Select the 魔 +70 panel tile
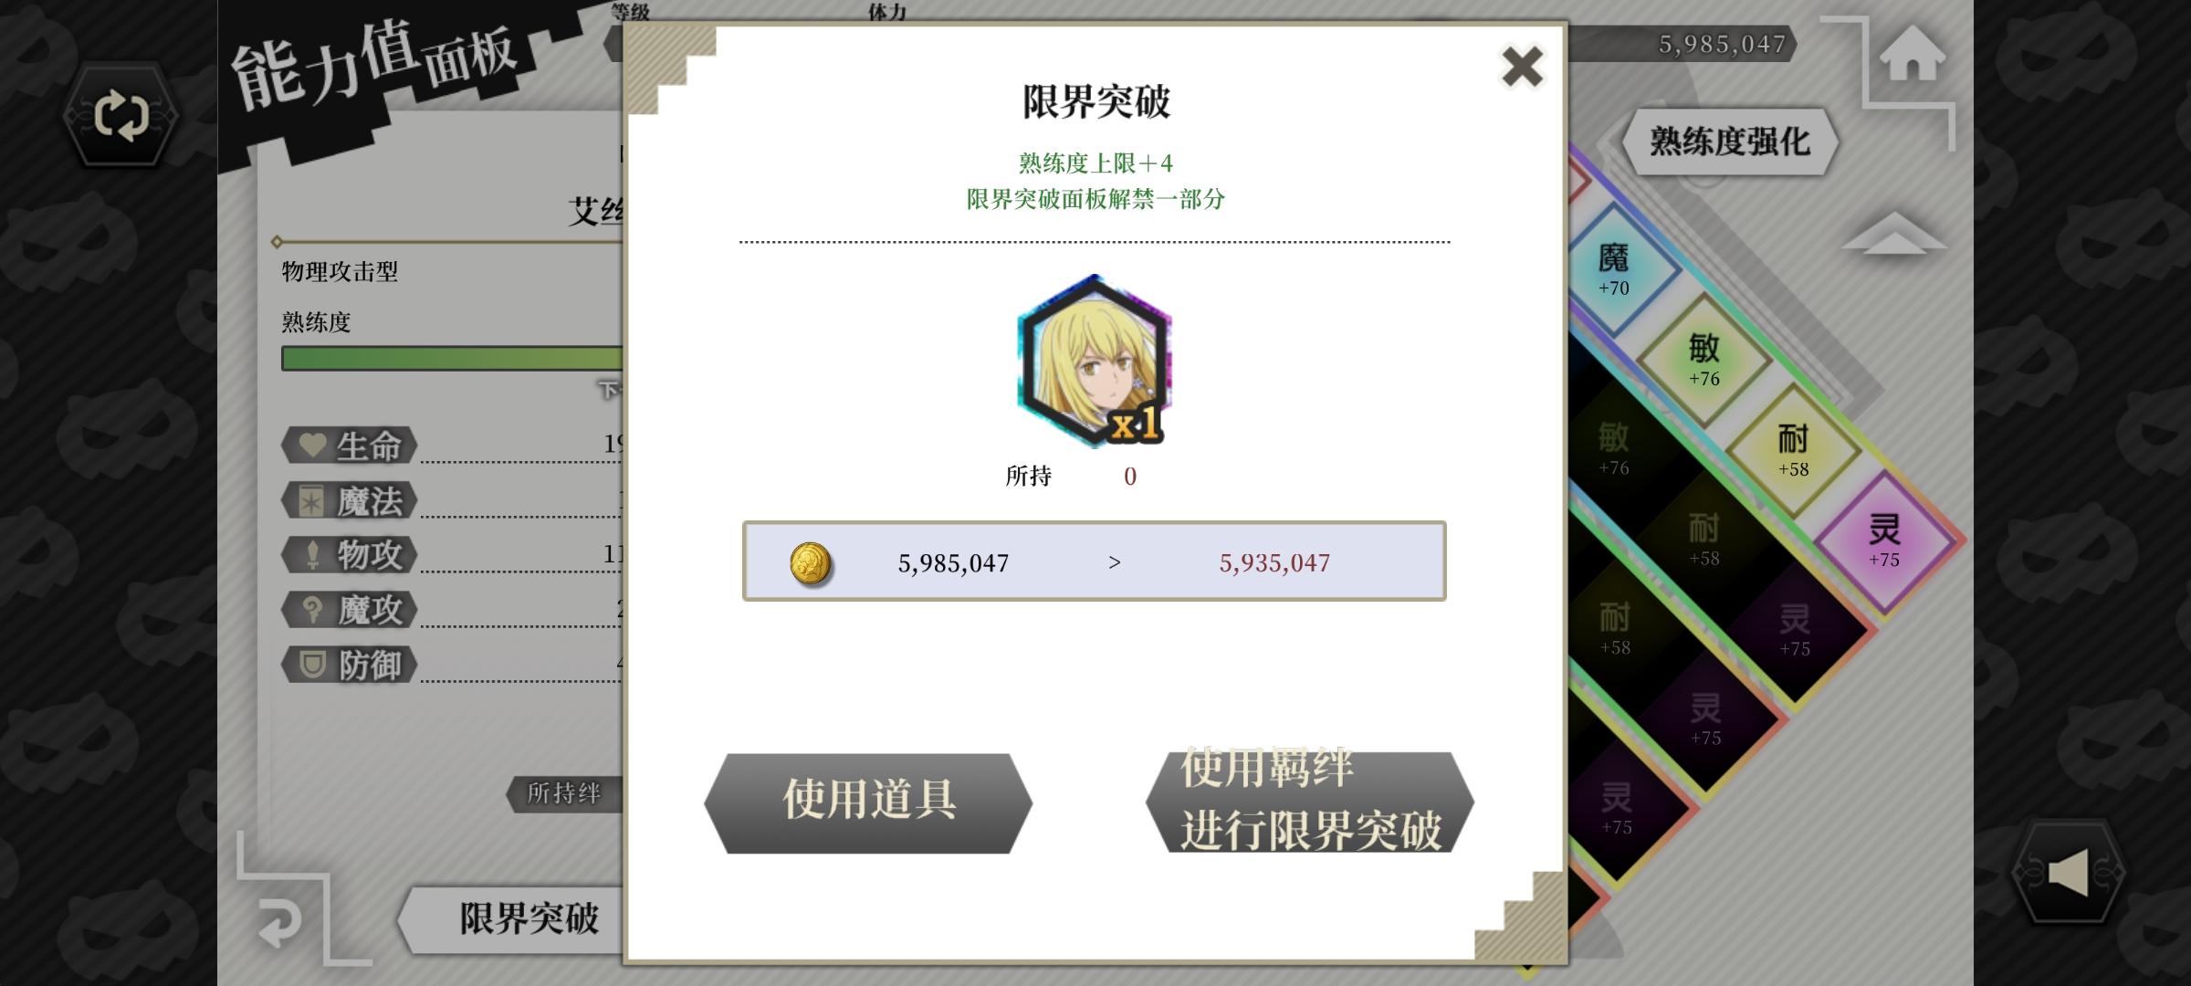The height and width of the screenshot is (986, 2191). coord(1614,269)
